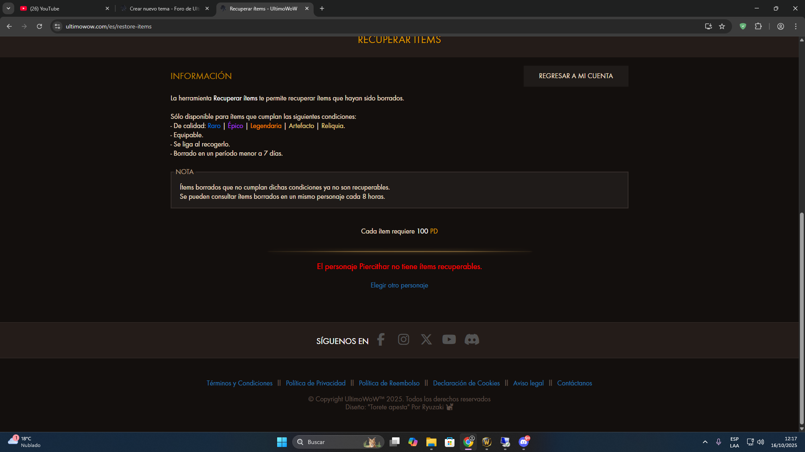Open Chrome's three-dot menu

click(x=796, y=26)
